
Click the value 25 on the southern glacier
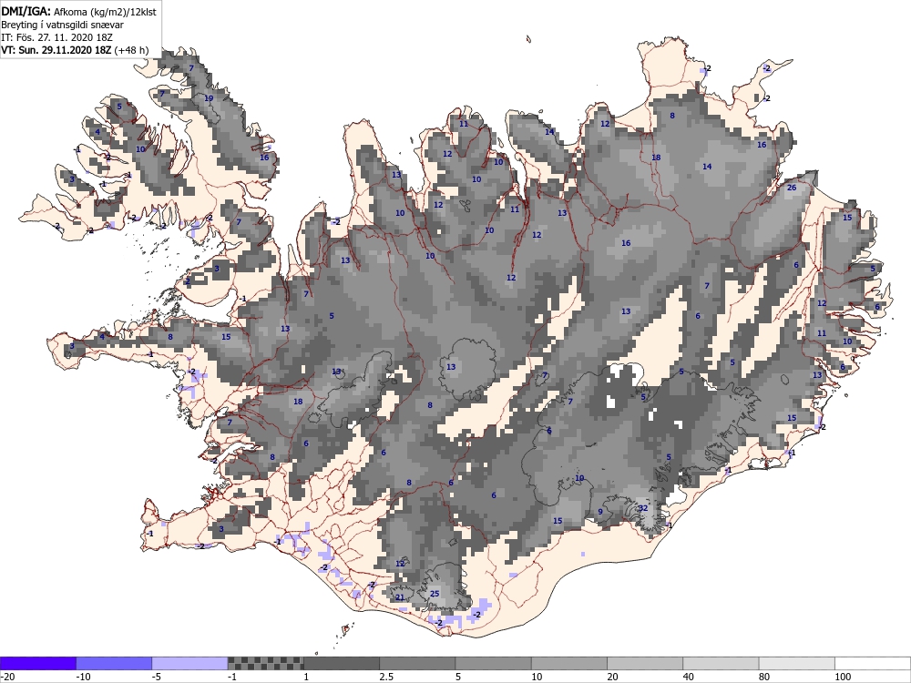435,594
